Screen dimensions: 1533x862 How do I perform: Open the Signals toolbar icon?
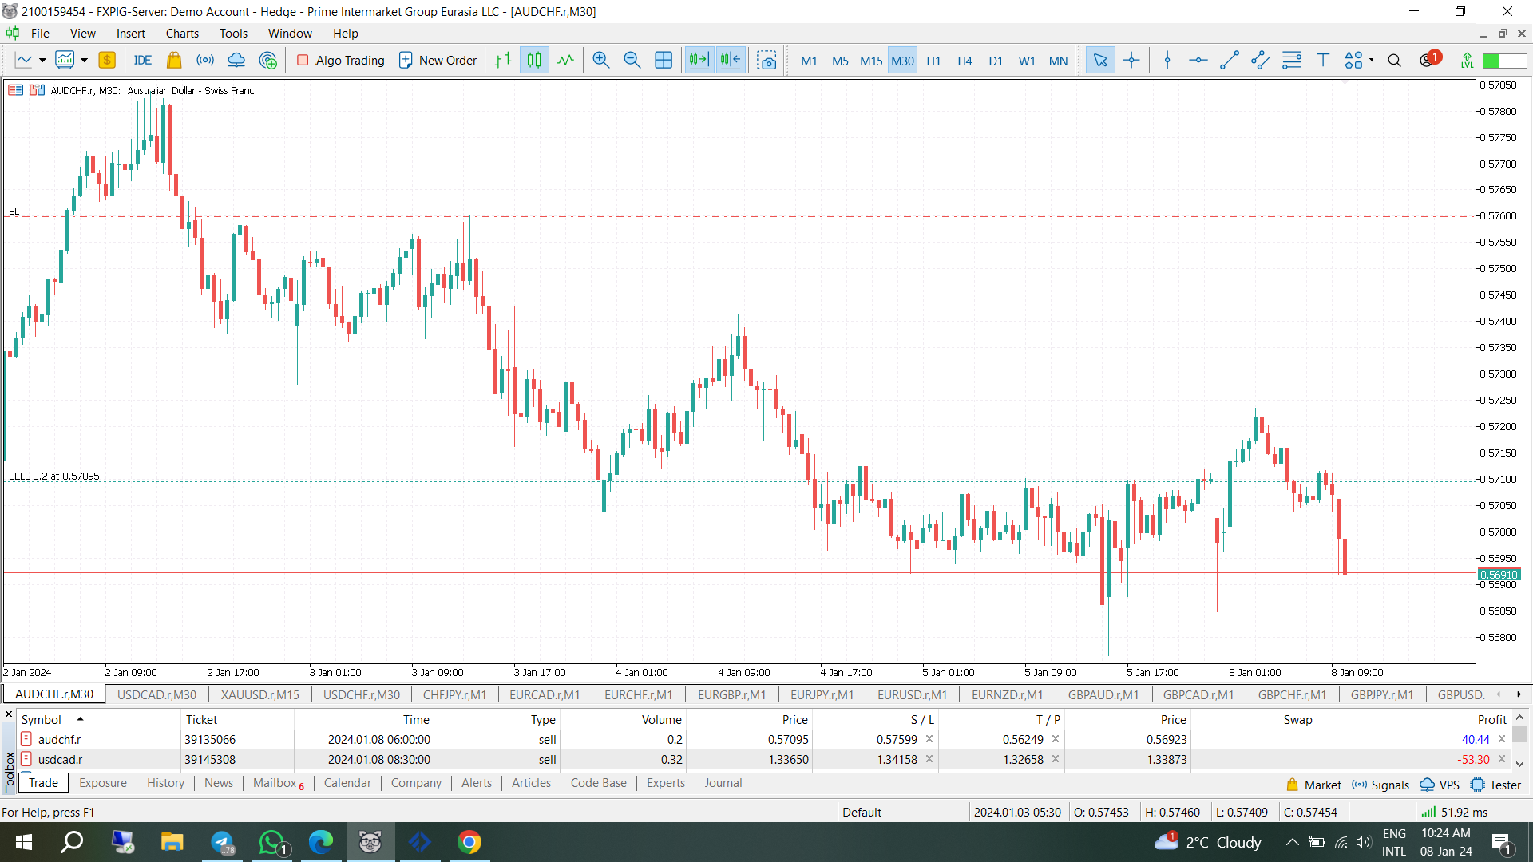click(x=205, y=60)
